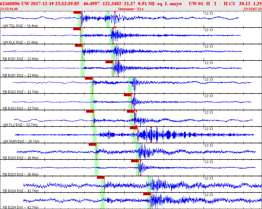Click the PB B203 EH2 -- 36.8km label

(21, 174)
